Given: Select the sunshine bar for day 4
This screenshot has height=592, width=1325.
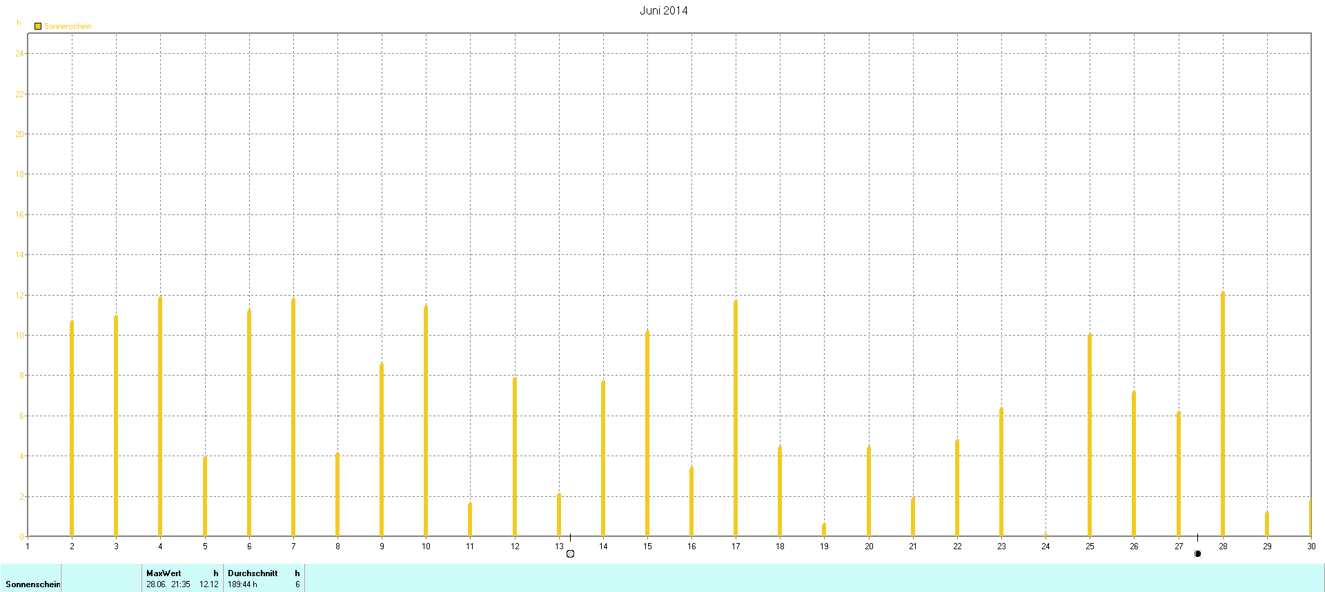Looking at the screenshot, I should (x=160, y=416).
